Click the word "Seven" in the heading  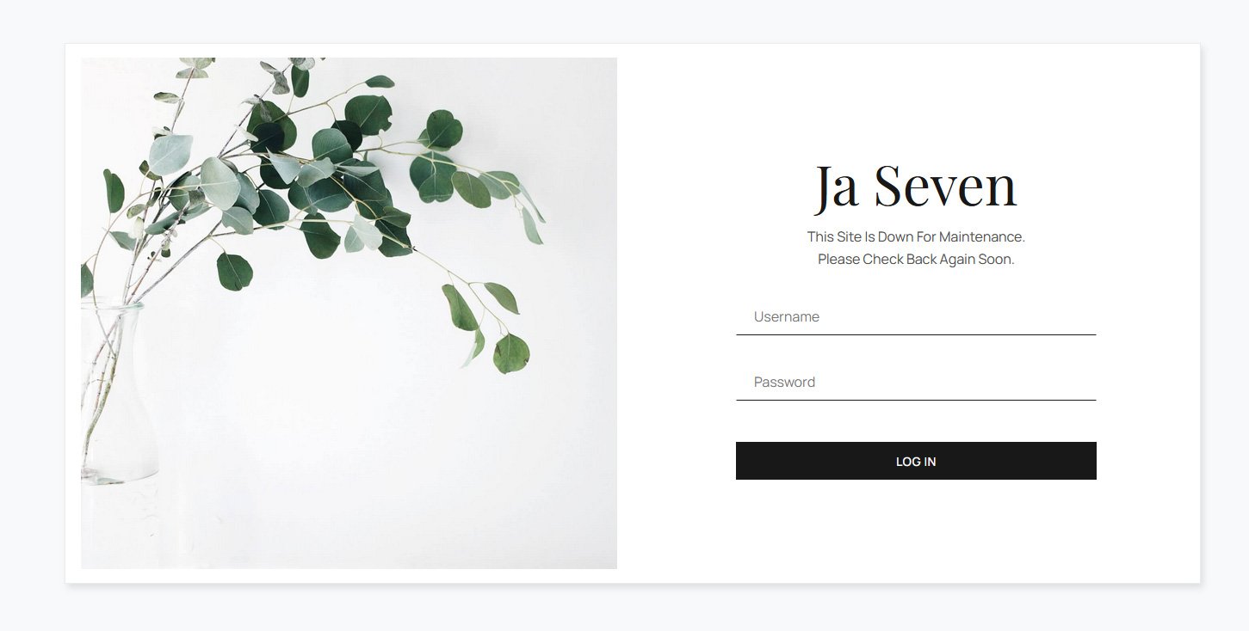click(945, 186)
